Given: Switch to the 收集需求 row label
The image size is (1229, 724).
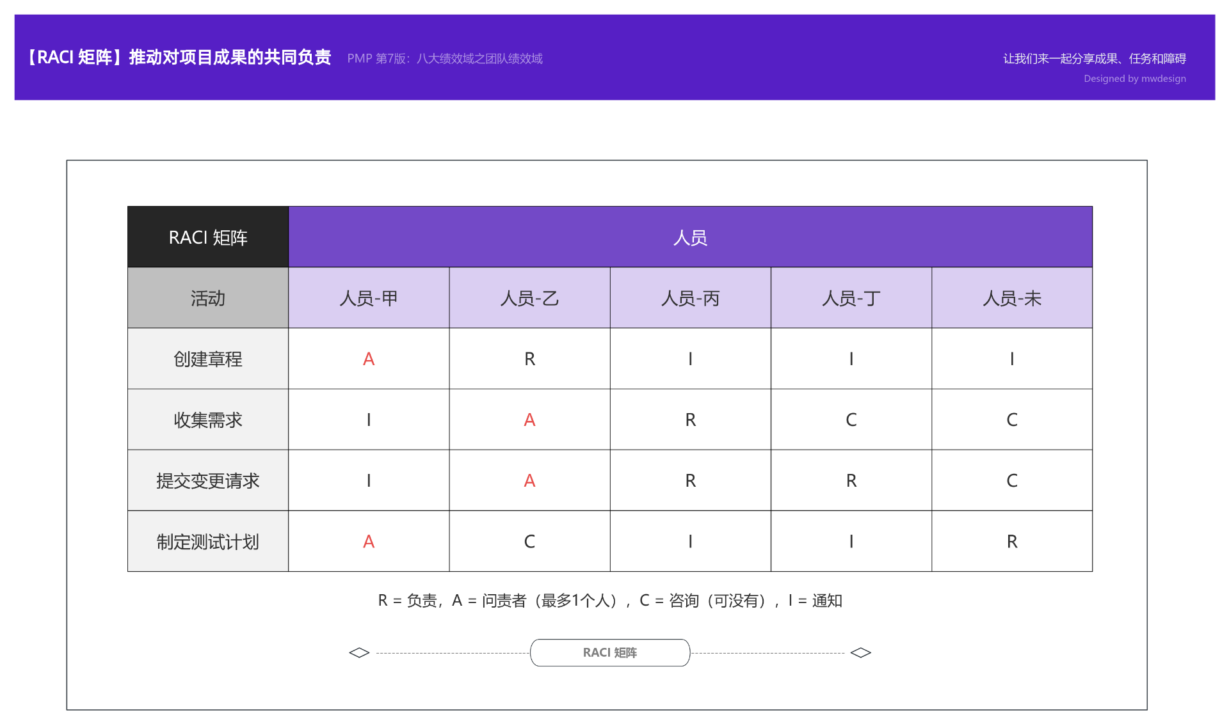Looking at the screenshot, I should 208,420.
